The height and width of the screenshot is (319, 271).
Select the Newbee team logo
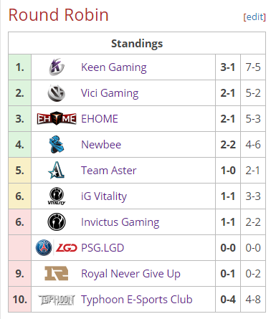pos(57,144)
